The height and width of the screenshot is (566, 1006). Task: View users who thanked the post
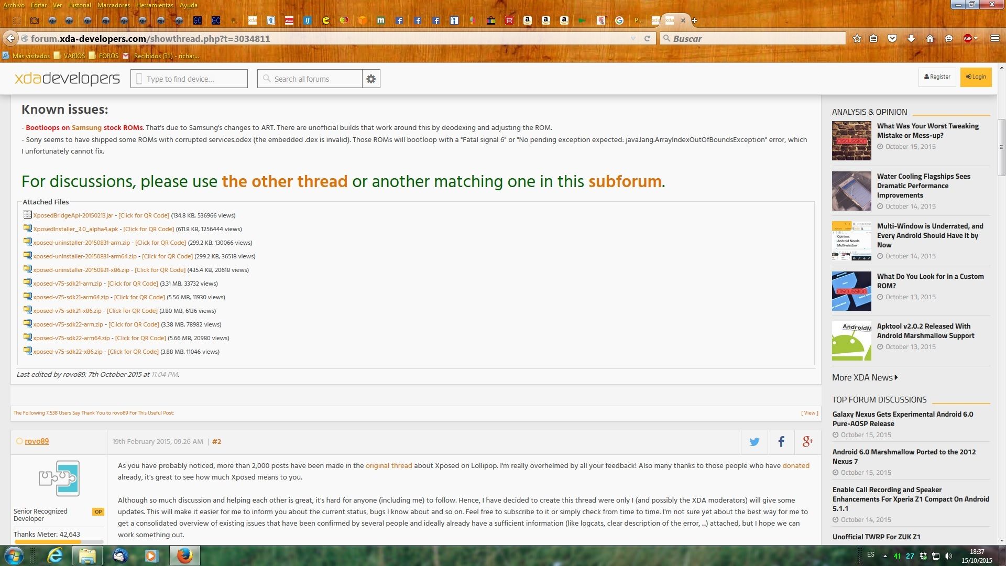pos(810,413)
